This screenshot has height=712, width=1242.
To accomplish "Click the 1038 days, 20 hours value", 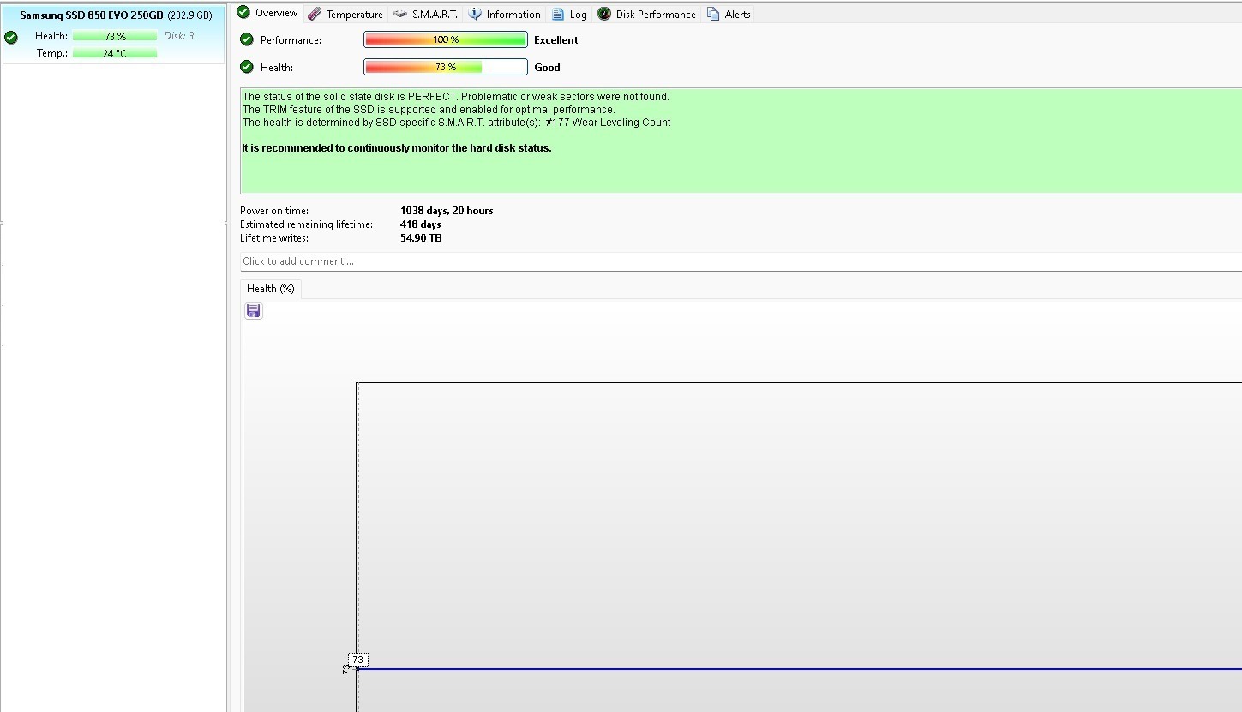I will [447, 211].
